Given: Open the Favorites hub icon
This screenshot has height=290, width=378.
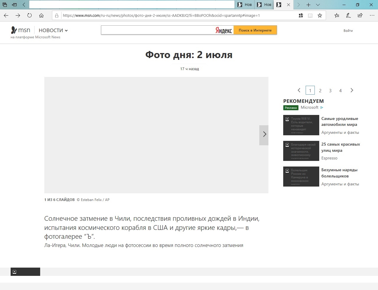Looking at the screenshot, I should coord(337,16).
